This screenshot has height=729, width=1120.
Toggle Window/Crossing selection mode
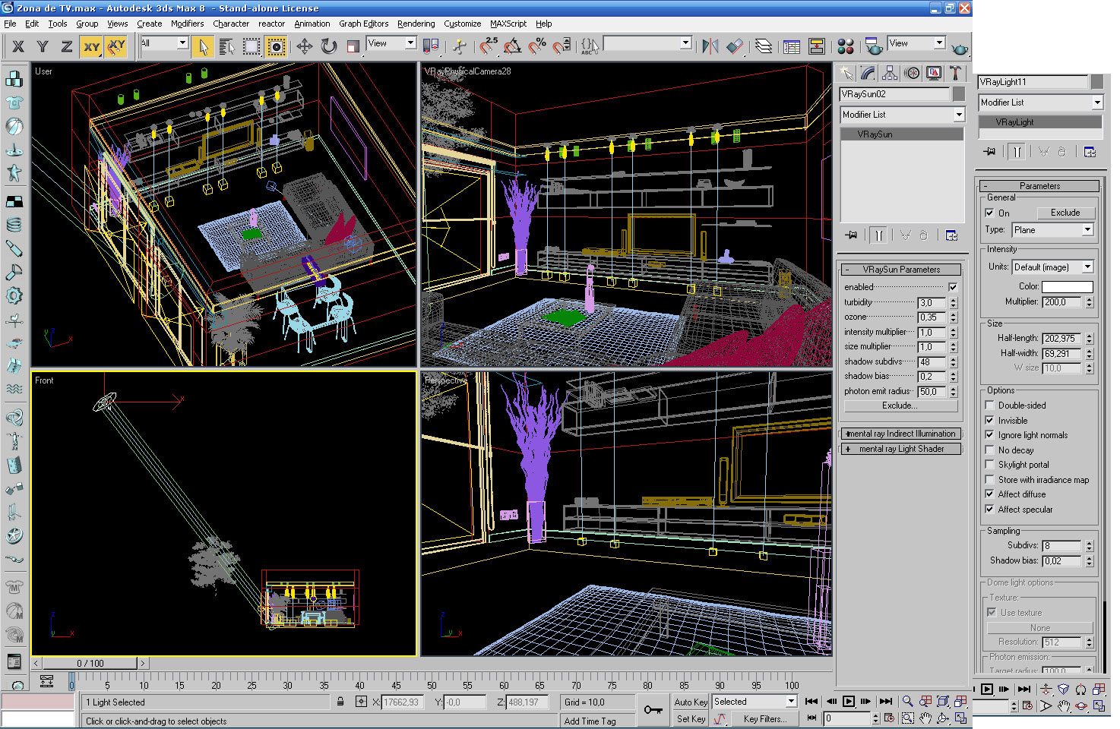(277, 47)
